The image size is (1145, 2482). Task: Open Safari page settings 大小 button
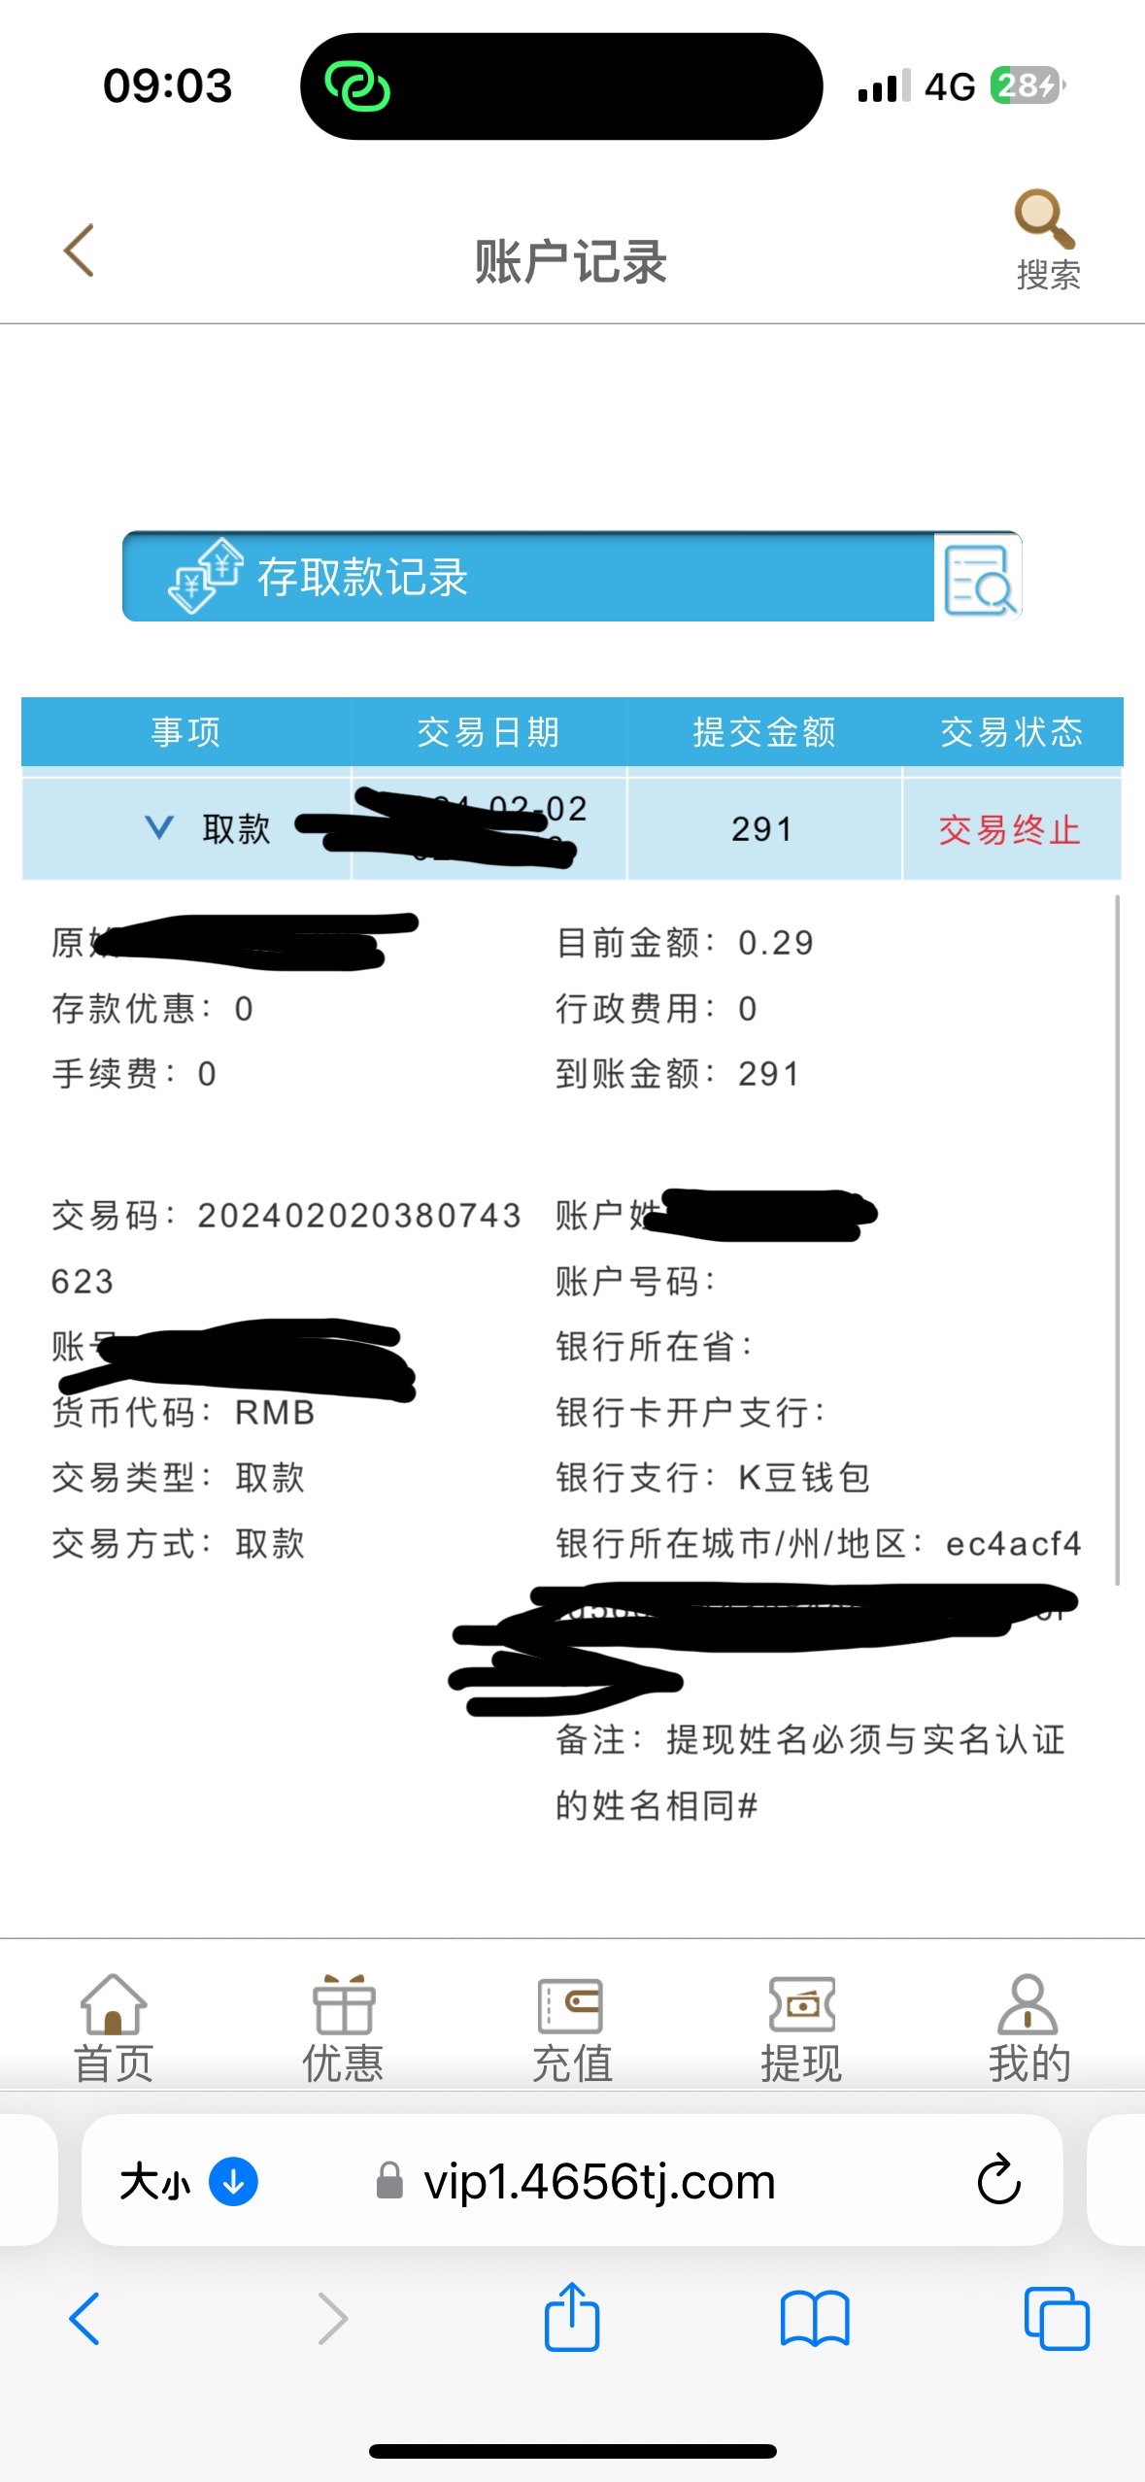(155, 2182)
